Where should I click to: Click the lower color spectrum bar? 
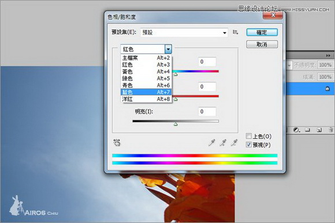click(x=195, y=163)
